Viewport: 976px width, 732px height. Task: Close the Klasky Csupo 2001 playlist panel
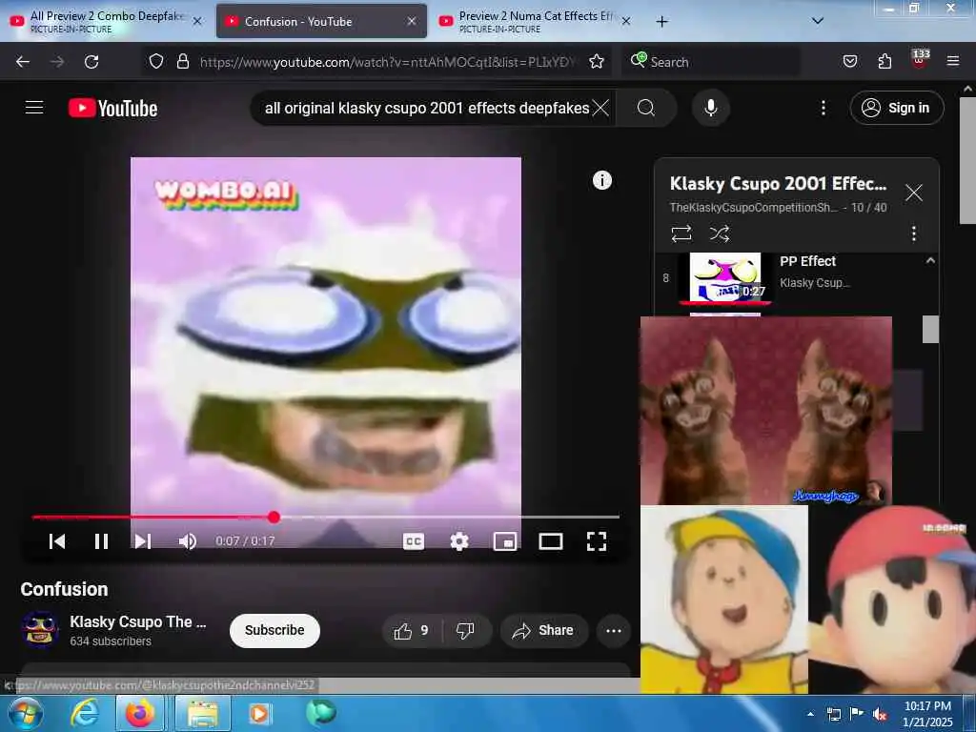coord(913,193)
